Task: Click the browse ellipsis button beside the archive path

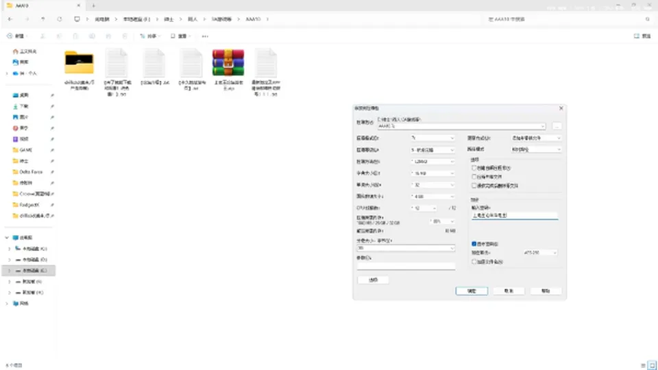Action: click(x=557, y=126)
